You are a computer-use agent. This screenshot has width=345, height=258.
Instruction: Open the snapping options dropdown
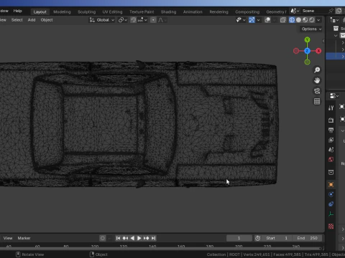click(142, 20)
